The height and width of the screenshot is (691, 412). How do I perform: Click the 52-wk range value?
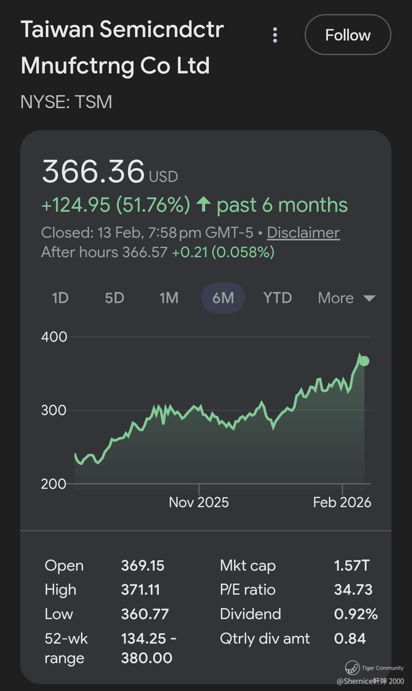point(148,648)
